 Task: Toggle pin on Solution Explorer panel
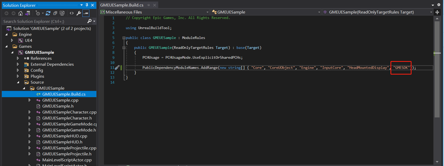[x=87, y=5]
